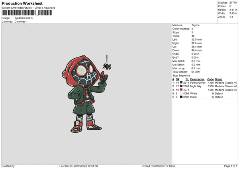
Task: Click the 'N#' column header
Action: [x=178, y=79]
